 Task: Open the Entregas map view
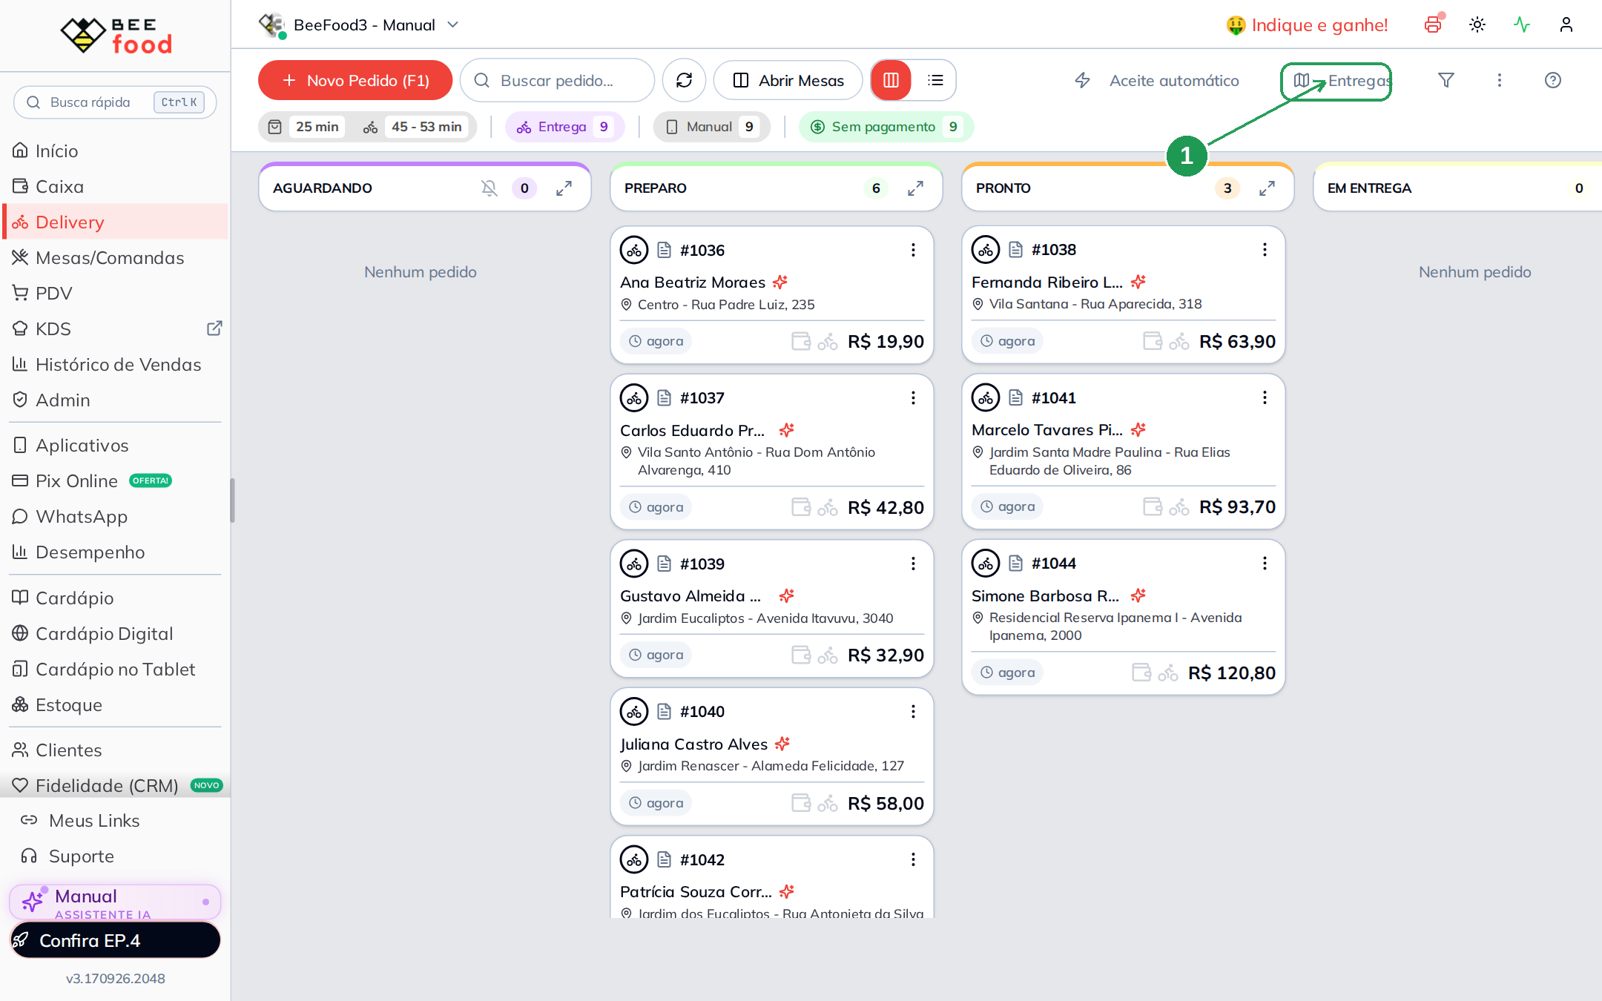tap(1336, 81)
